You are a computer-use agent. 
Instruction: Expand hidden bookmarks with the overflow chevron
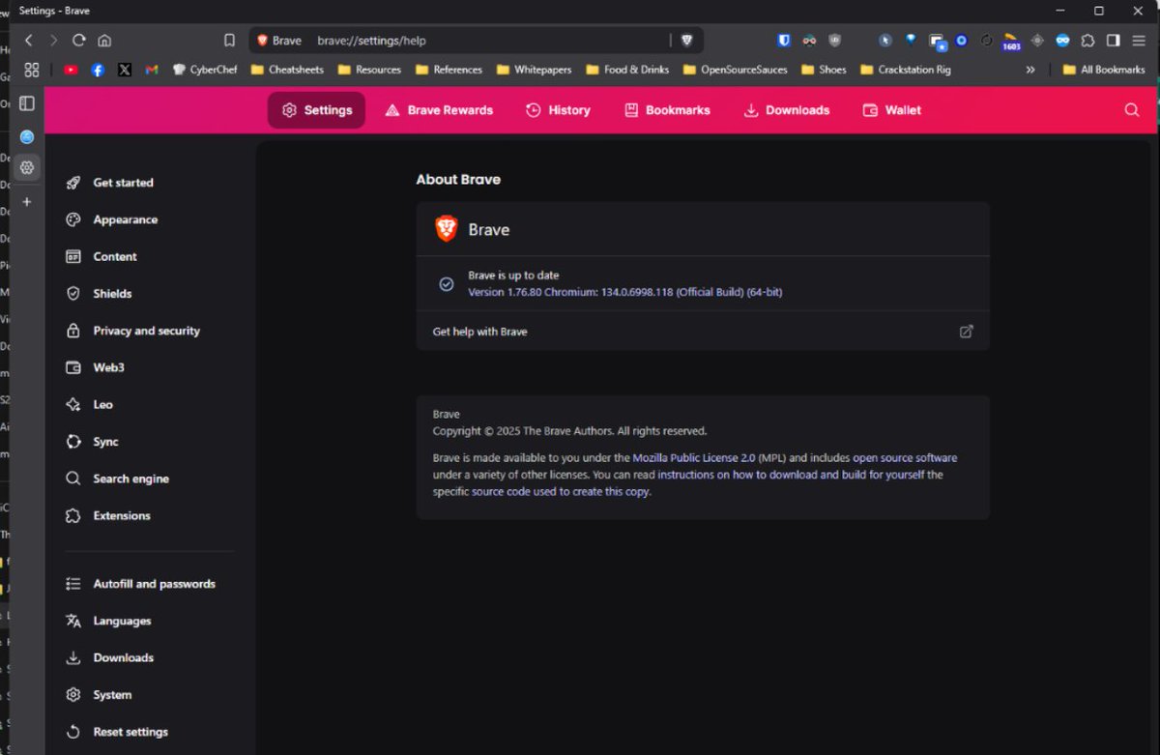pos(1029,70)
